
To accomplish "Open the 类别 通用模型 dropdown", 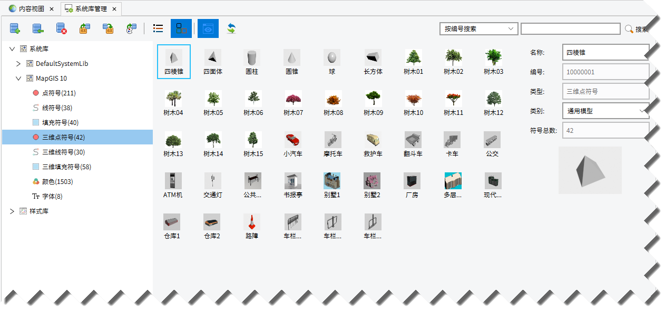I will 606,111.
